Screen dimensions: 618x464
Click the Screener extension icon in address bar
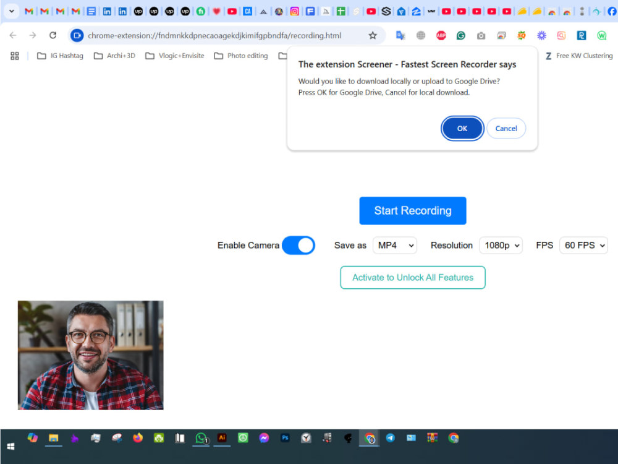[x=77, y=35]
